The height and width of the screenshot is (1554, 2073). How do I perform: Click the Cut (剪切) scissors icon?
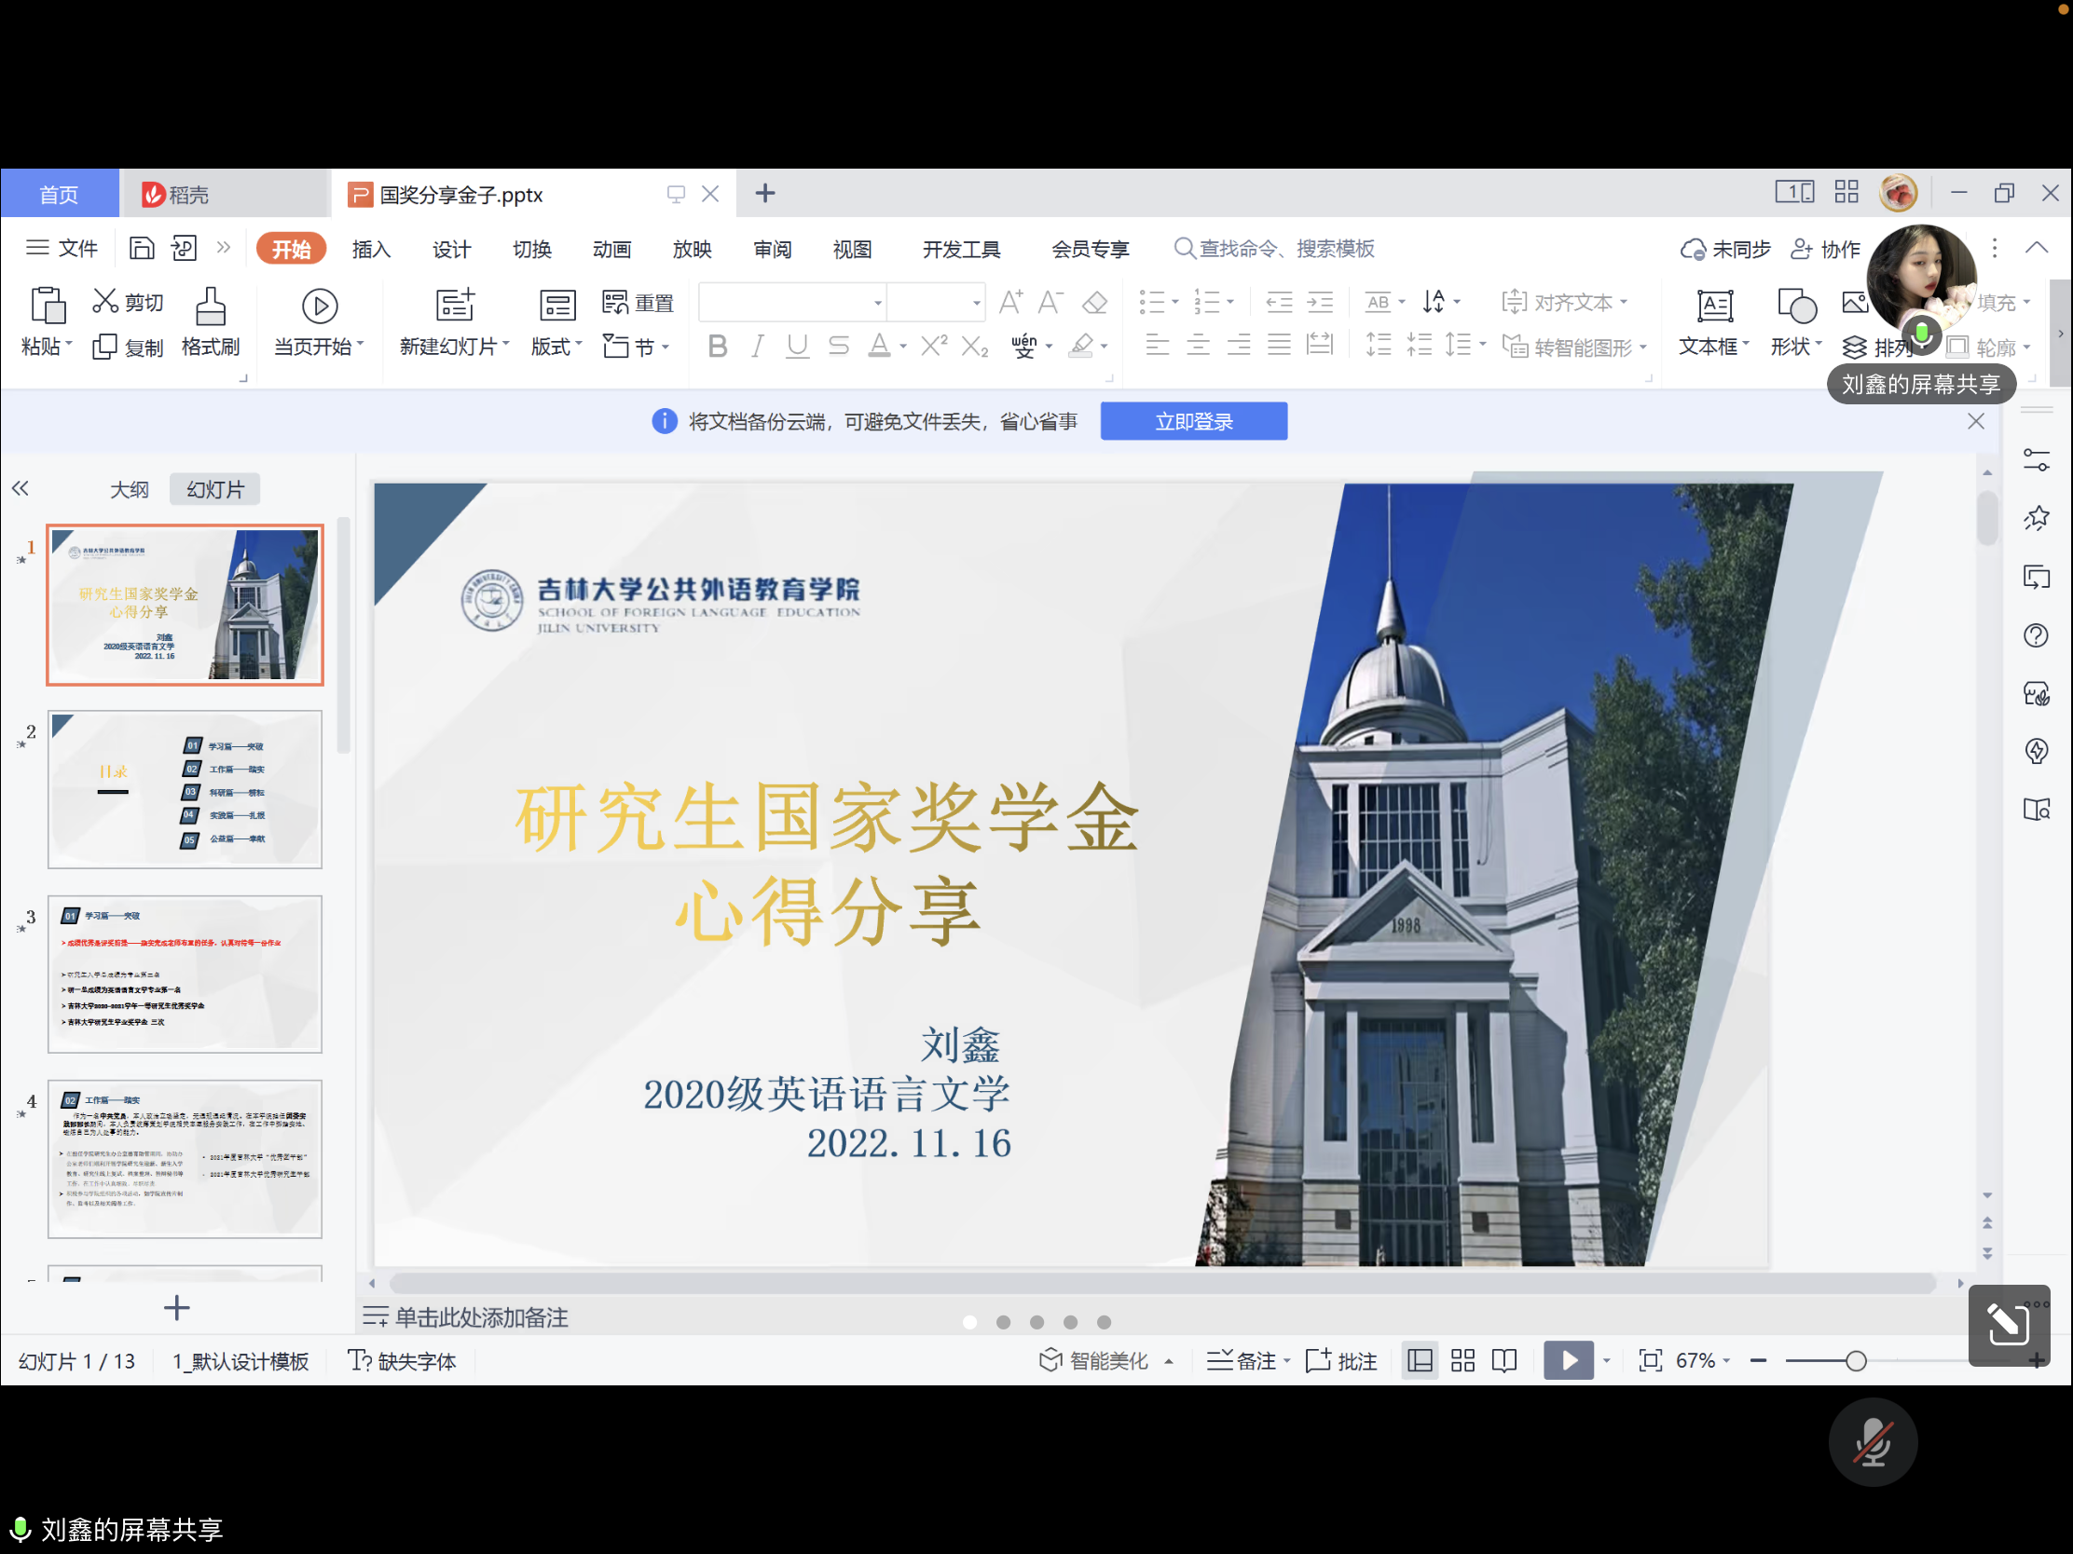tap(105, 302)
